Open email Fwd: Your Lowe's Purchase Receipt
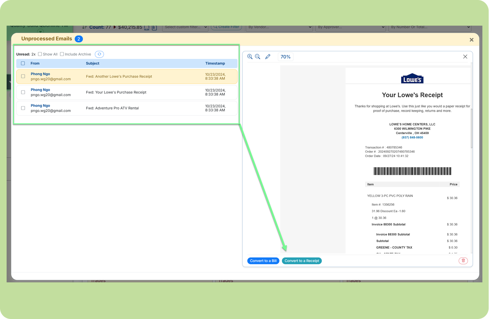489x319 pixels. click(x=127, y=92)
